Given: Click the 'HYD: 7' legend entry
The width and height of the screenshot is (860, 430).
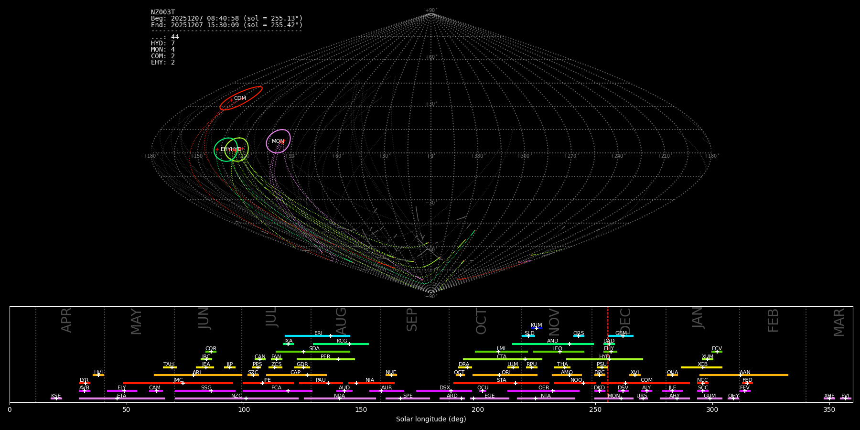Looking at the screenshot, I should 163,43.
